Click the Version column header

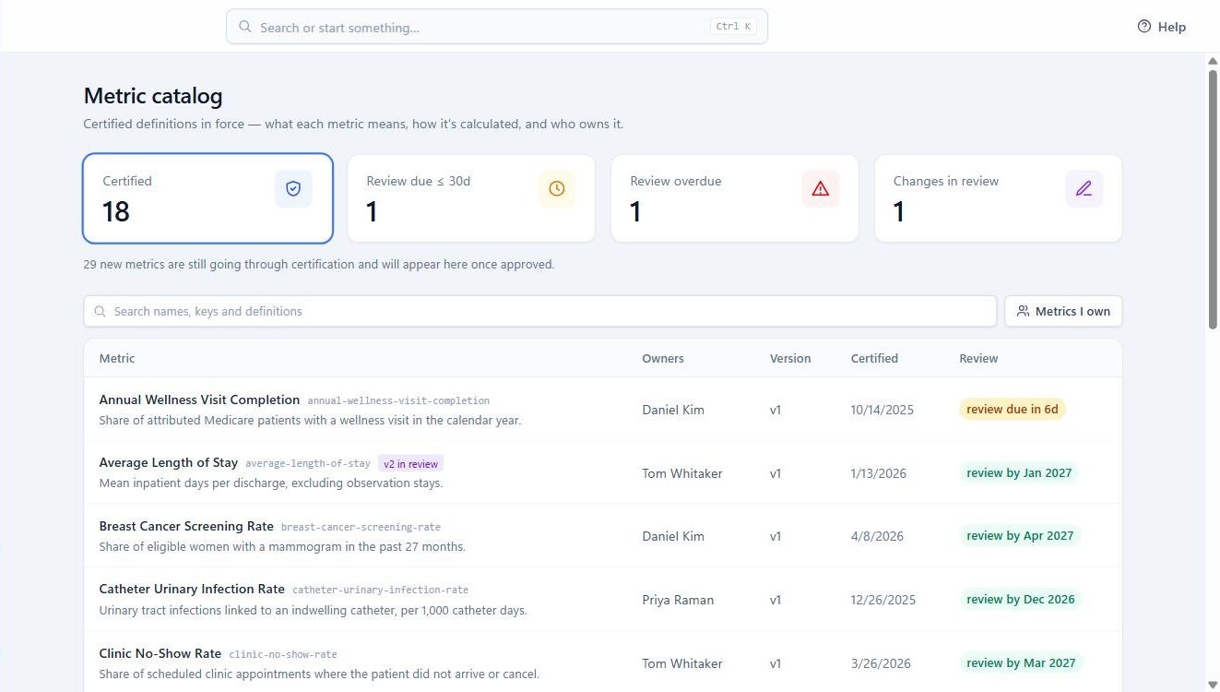[x=790, y=359]
